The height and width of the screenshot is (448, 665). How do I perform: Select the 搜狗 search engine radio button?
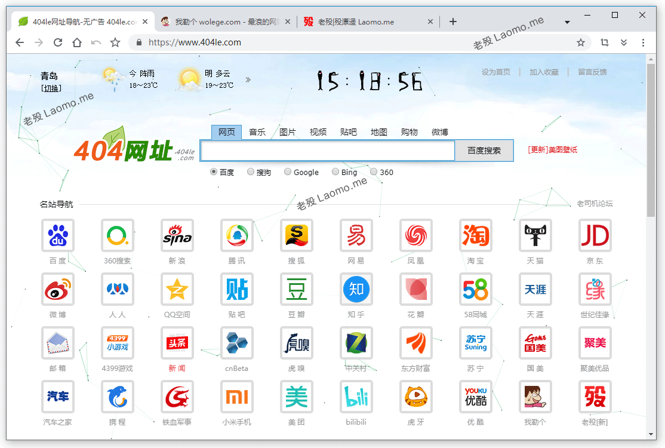pos(251,172)
